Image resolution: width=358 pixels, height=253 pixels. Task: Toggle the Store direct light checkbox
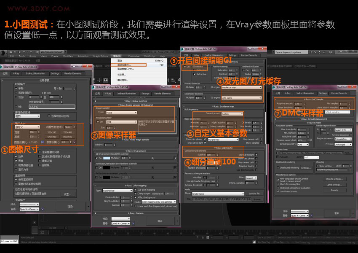tap(256, 155)
